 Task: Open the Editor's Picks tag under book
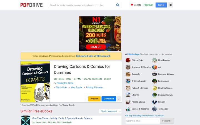click(x=61, y=87)
